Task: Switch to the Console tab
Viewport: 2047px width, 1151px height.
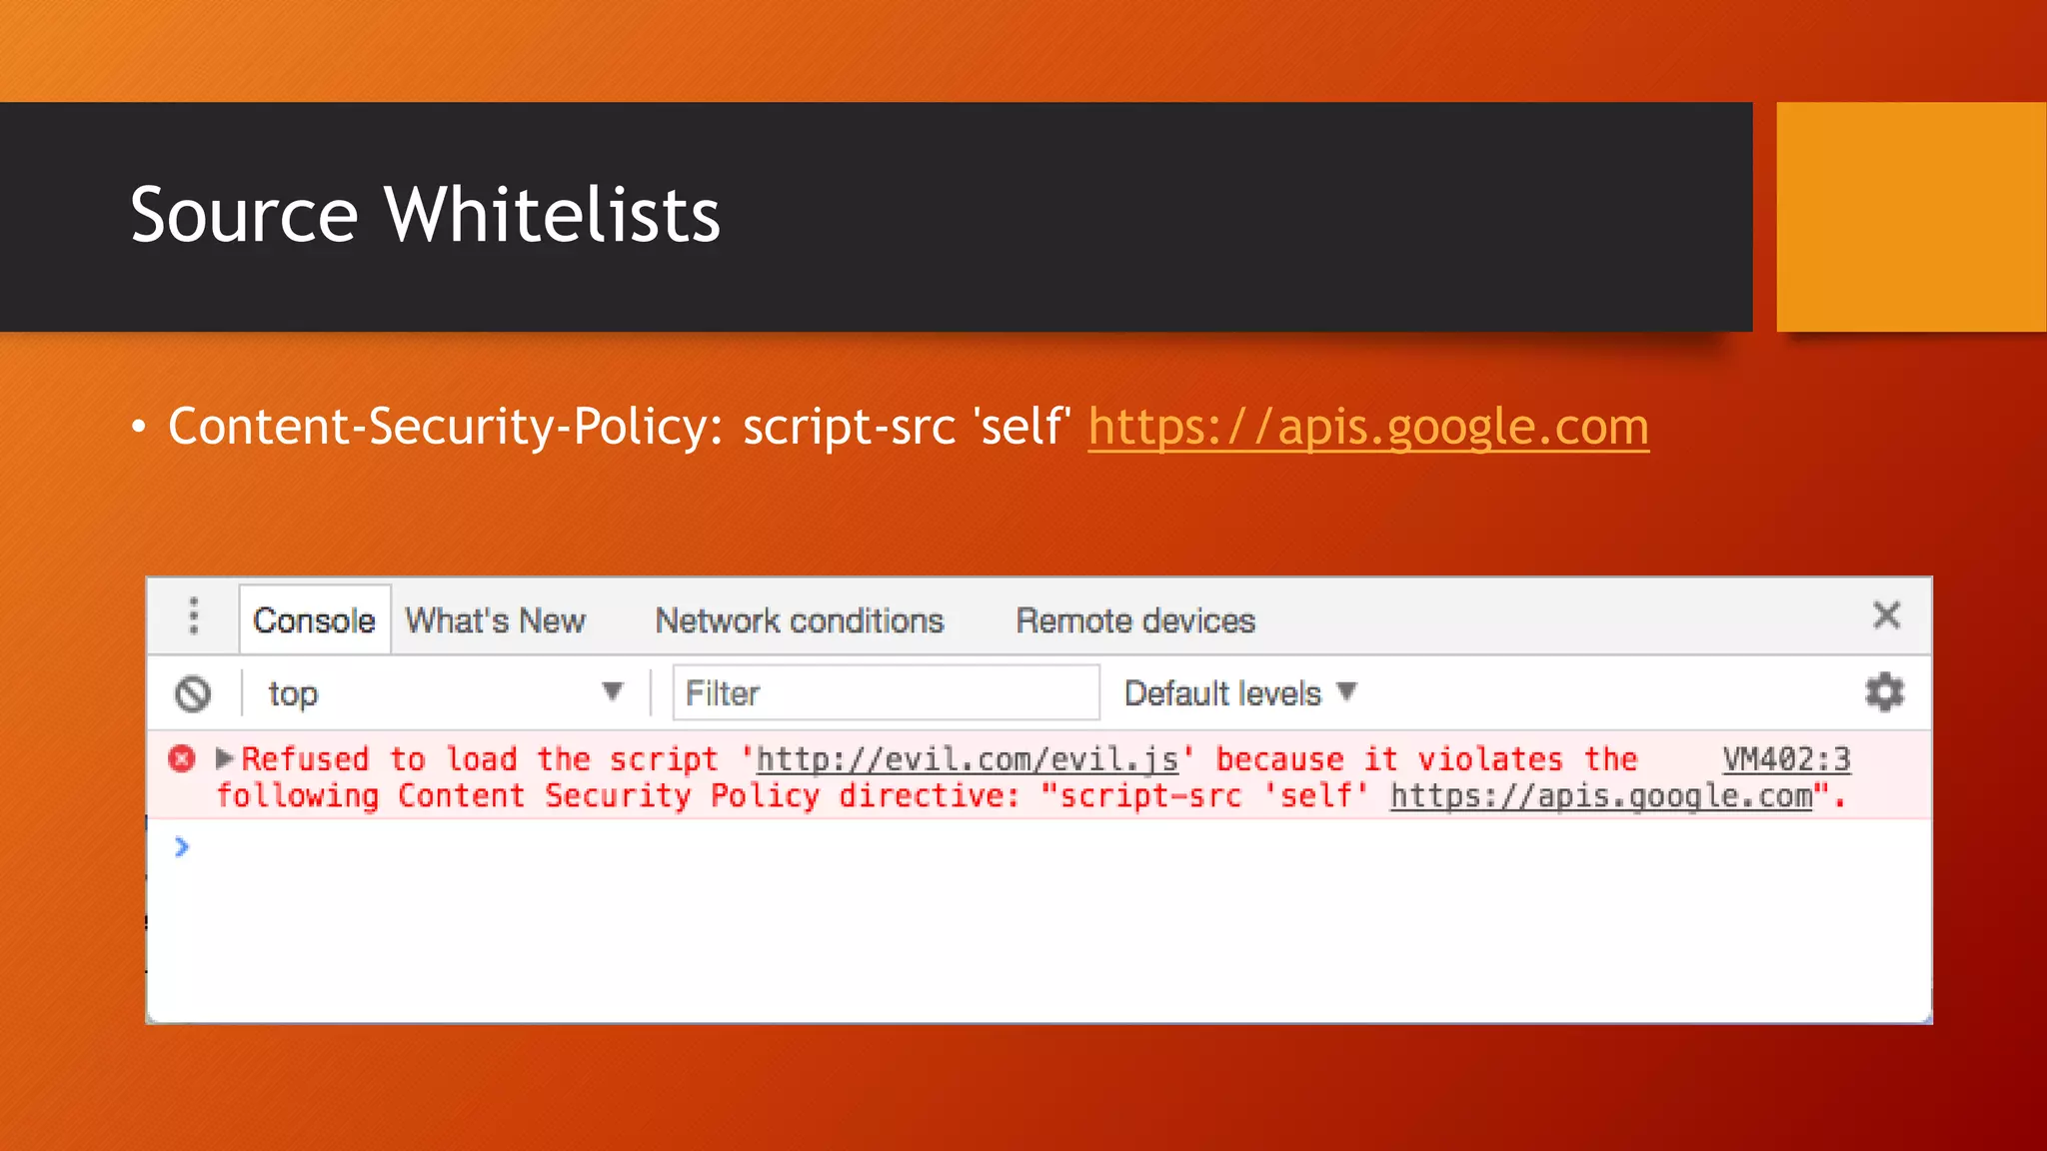Action: tap(315, 620)
